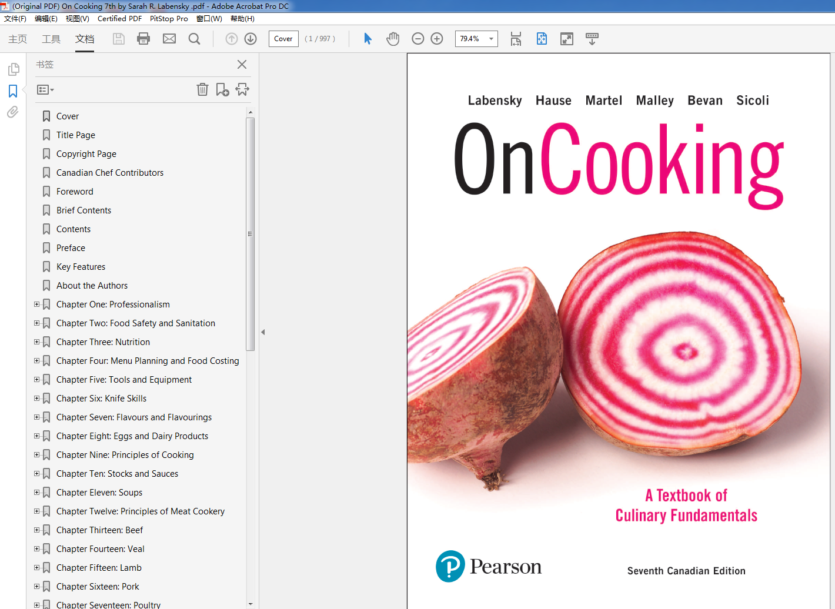Image resolution: width=835 pixels, height=609 pixels.
Task: Expand Chapter Four: Menu Planning bookmark
Action: pos(37,361)
